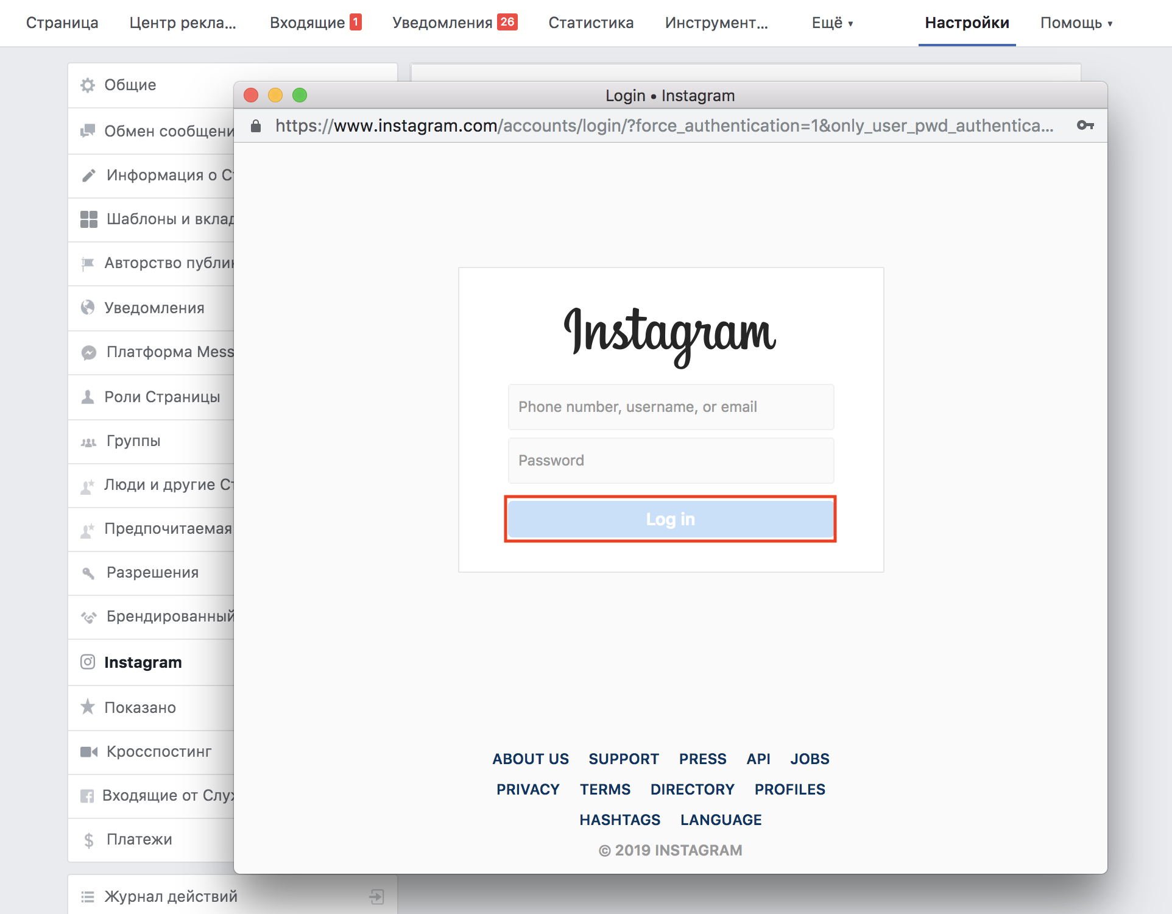
Task: Click the dollar icon beside Платежи
Action: [x=89, y=840]
